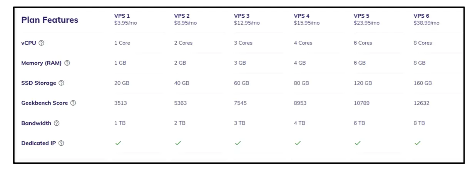This screenshot has height=173, width=475.
Task: Open the VPS 5 plan heading
Action: 361,16
